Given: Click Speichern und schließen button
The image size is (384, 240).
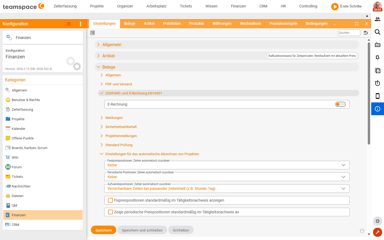Looking at the screenshot, I should [x=142, y=230].
